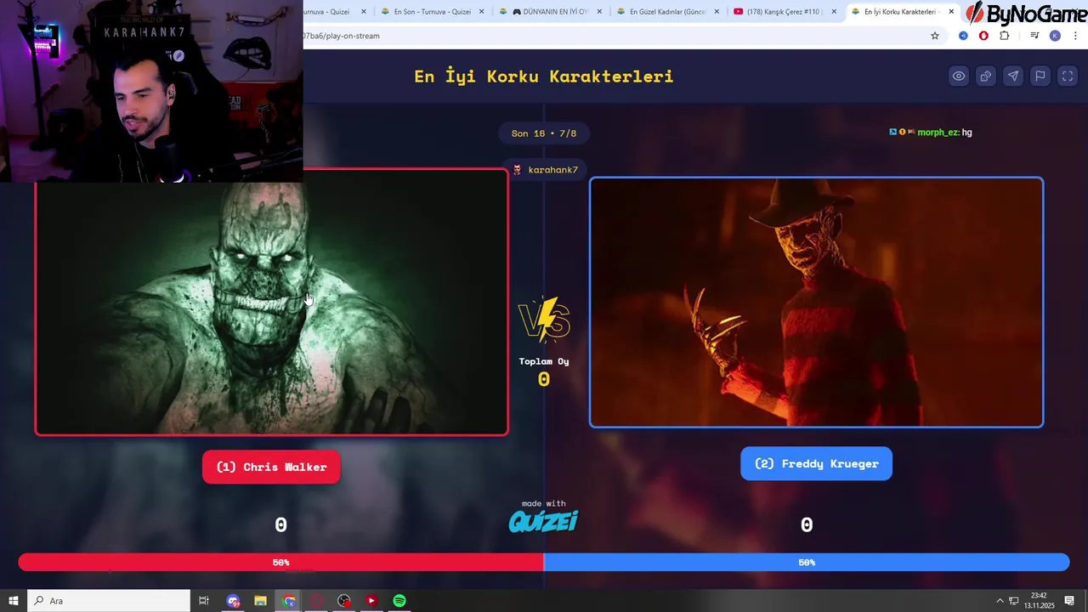
Task: Switch to the '(178) Karışık Çerez #110' YouTube tab
Action: pyautogui.click(x=785, y=12)
